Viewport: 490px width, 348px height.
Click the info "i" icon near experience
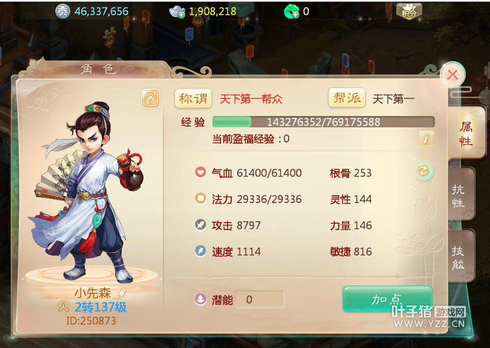426,138
